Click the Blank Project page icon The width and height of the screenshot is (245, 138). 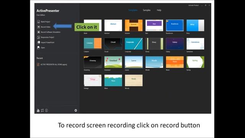[x=38, y=21]
